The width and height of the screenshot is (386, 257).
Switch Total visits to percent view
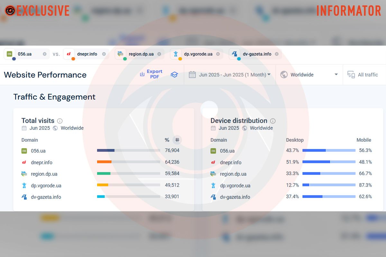[x=167, y=140]
